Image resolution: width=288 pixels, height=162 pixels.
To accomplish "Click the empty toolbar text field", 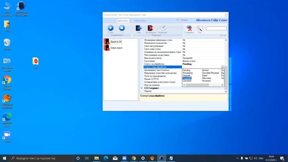I will click(216, 28).
